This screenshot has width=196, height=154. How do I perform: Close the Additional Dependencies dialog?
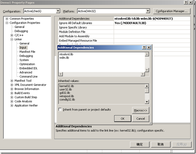pyautogui.click(x=149, y=47)
